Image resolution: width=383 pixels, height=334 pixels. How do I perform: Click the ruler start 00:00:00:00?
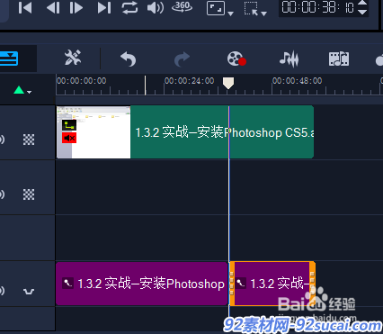(82, 81)
